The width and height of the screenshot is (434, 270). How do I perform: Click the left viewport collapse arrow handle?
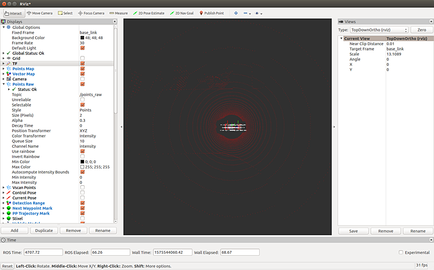[x=121, y=127]
